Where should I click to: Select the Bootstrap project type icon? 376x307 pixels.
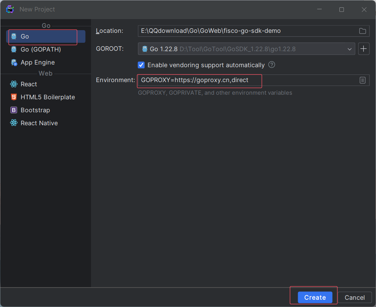(13, 110)
